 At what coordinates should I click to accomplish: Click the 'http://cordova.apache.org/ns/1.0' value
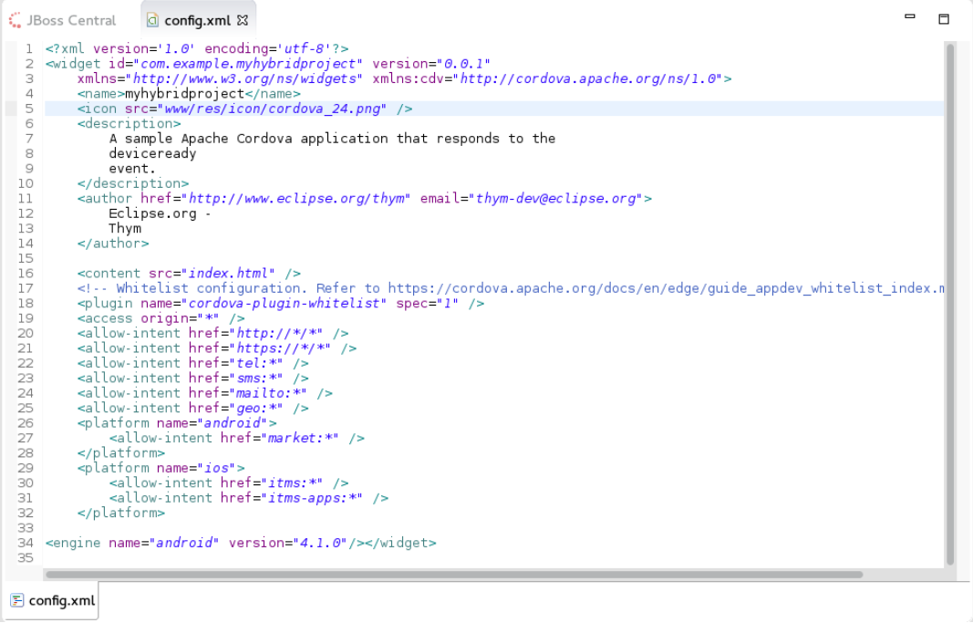click(587, 78)
